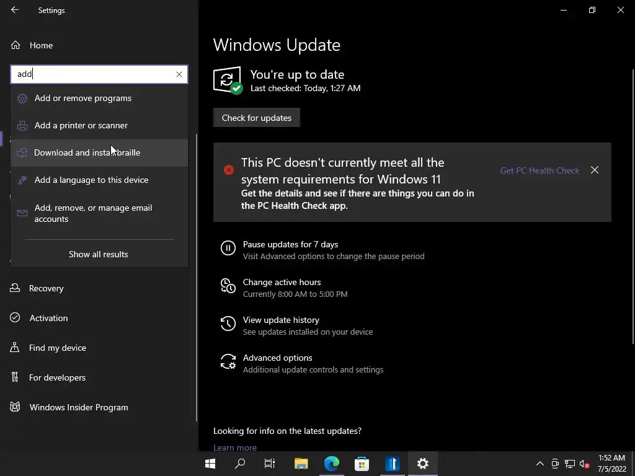Click the main page vertical scrollbar
The width and height of the screenshot is (635, 476).
[x=633, y=206]
